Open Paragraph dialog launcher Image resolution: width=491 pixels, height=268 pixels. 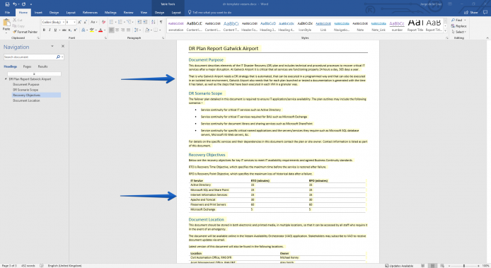(163, 38)
